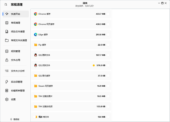Click the 规则管理 icon in the sidebar

7,51
